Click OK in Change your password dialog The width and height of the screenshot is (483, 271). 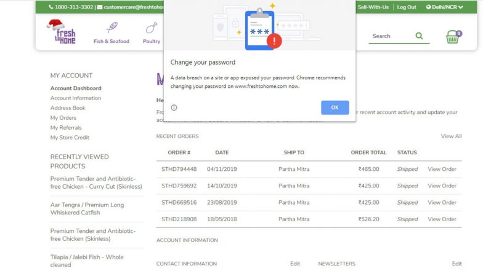tap(335, 108)
